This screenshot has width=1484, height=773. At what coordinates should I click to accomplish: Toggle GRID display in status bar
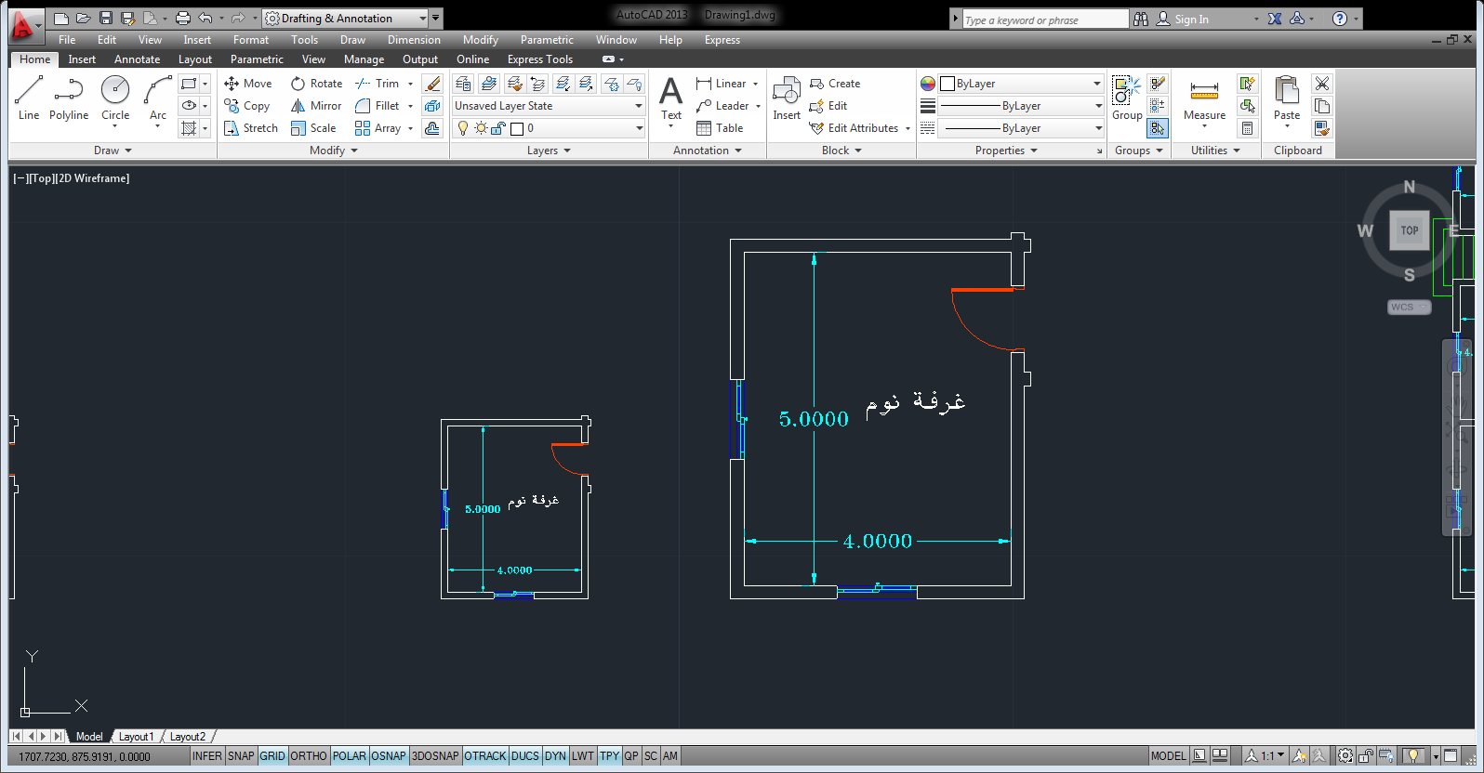272,756
